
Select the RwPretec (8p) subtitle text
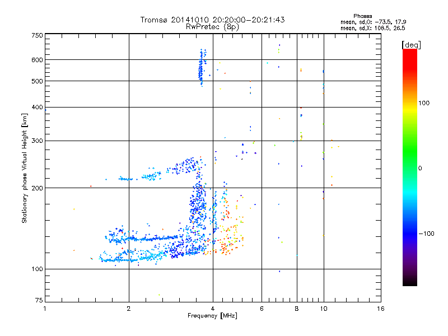[x=212, y=27]
